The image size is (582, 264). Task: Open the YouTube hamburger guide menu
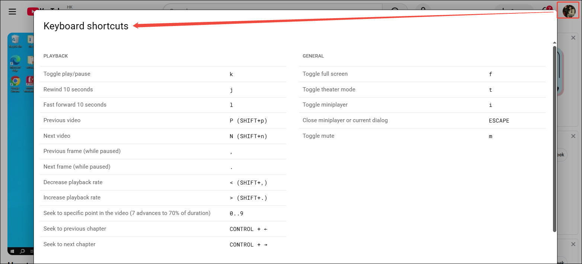(x=12, y=12)
